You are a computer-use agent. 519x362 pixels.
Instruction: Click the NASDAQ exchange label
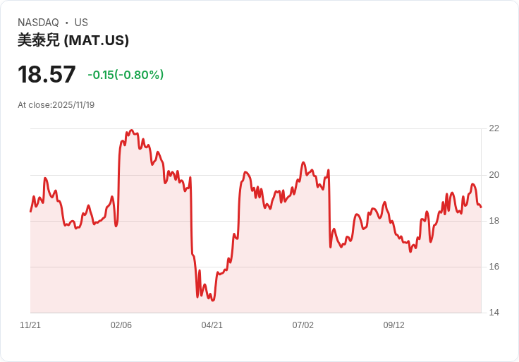pyautogui.click(x=38, y=23)
